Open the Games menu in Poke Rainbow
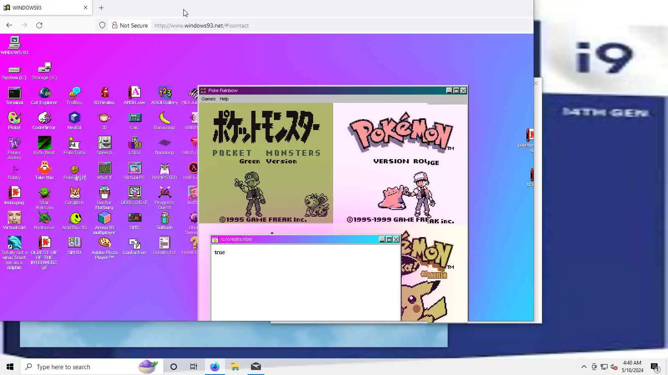The width and height of the screenshot is (668, 375). (208, 99)
